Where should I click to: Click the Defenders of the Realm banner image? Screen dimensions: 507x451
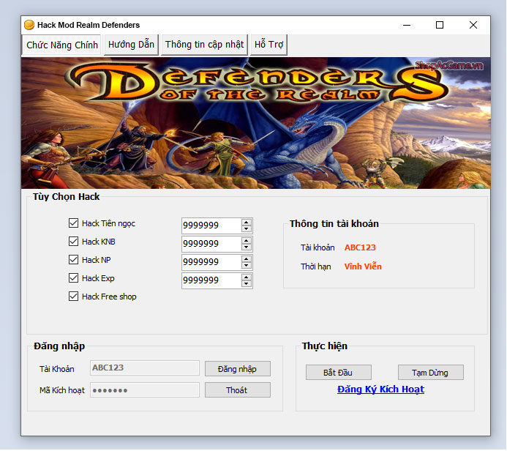click(256, 123)
